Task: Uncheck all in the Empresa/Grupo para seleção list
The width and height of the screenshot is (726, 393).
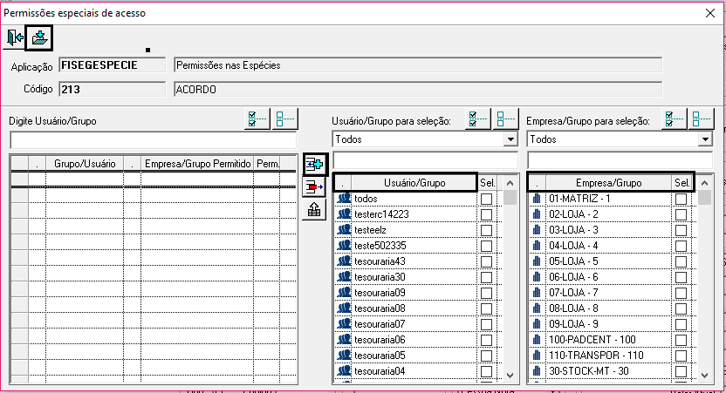Action: [x=701, y=119]
